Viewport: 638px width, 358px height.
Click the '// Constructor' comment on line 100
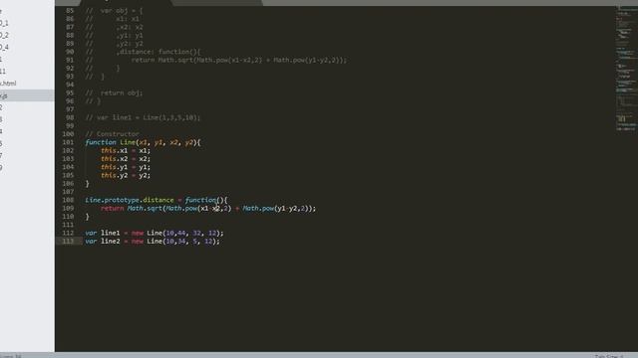point(112,134)
